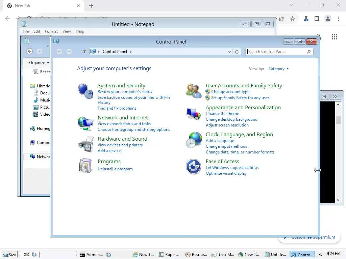Click Add a device link
The image size is (346, 259).
109,151
